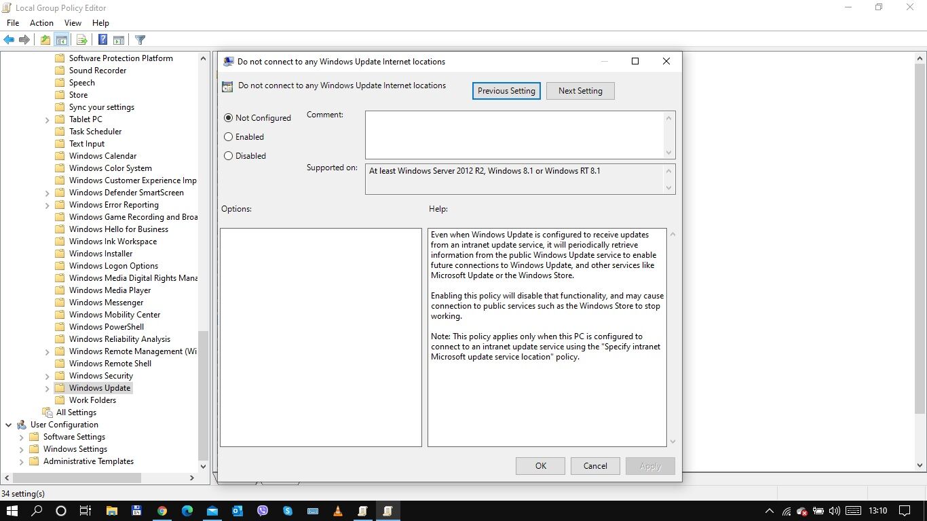Click the Previous Setting button
Image resolution: width=927 pixels, height=521 pixels.
pos(506,91)
